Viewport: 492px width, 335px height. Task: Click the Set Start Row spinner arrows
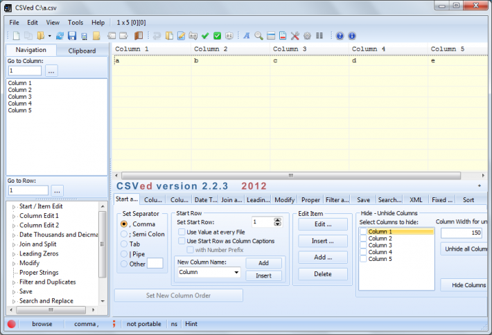[277, 222]
